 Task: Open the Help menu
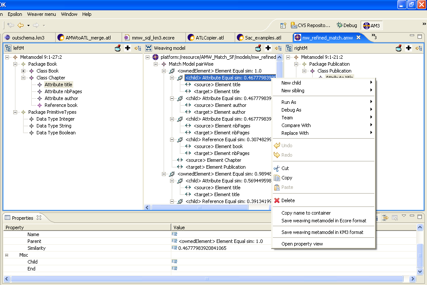click(x=87, y=14)
